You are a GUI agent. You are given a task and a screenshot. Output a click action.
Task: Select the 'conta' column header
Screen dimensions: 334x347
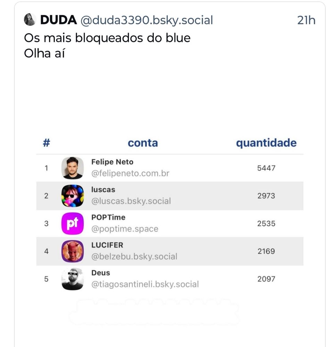pos(143,143)
